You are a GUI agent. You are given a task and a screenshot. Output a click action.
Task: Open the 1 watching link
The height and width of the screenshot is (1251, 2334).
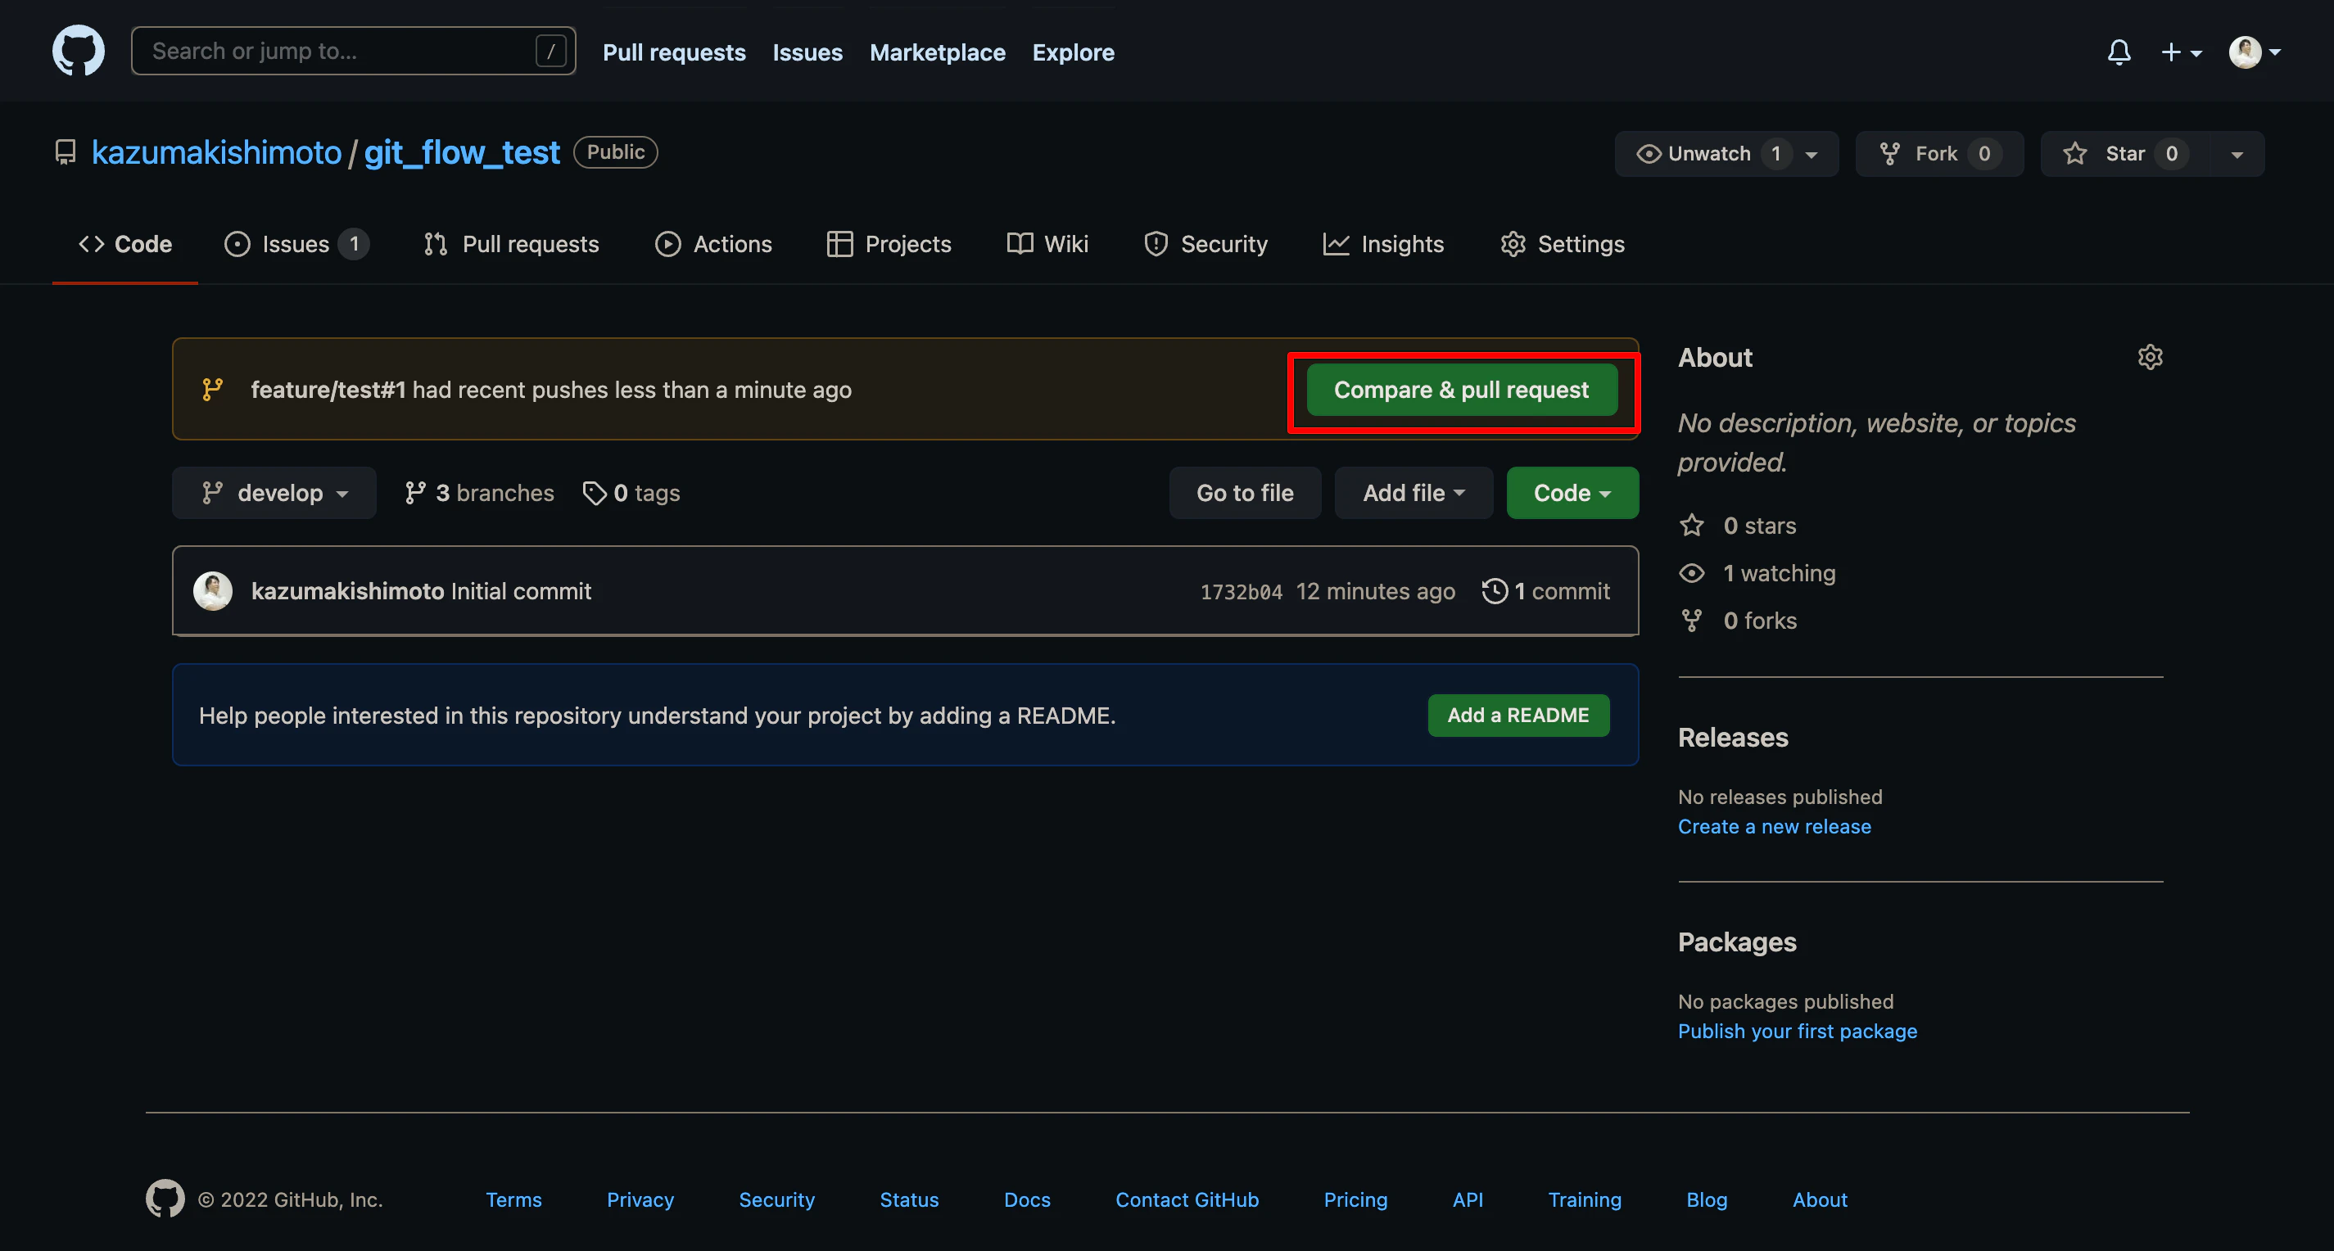[1757, 572]
